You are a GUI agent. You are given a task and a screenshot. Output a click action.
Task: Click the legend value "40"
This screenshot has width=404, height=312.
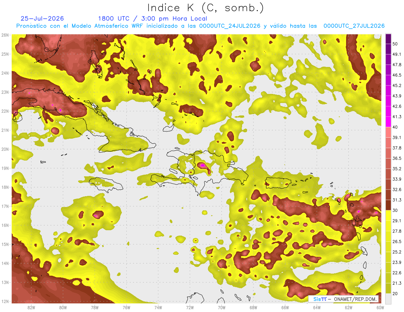pos(395,127)
